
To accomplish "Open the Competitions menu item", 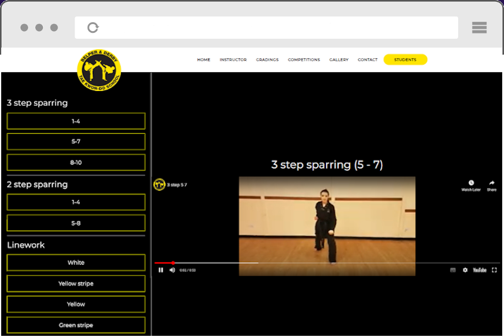I will [304, 60].
